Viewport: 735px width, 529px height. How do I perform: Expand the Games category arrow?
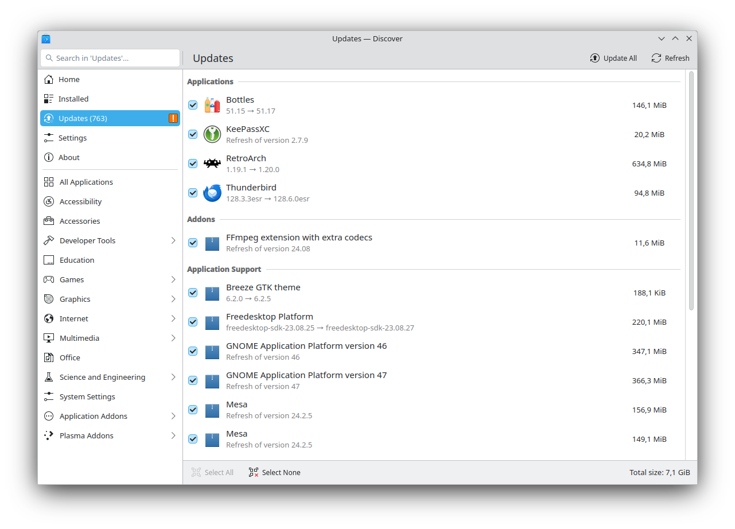click(x=173, y=279)
